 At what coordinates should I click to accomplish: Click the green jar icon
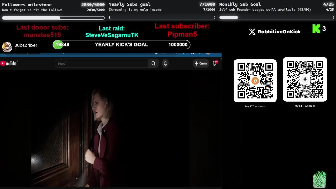click(319, 180)
